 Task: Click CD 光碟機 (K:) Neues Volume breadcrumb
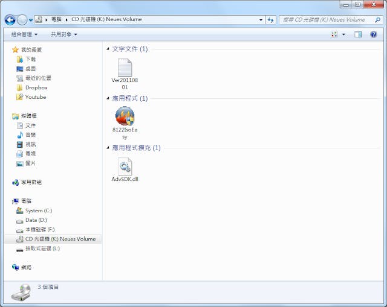[x=106, y=19]
